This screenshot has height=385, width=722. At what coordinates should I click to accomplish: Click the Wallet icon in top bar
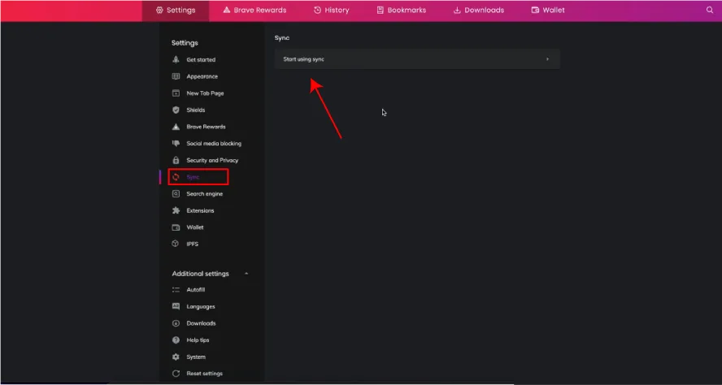point(535,10)
